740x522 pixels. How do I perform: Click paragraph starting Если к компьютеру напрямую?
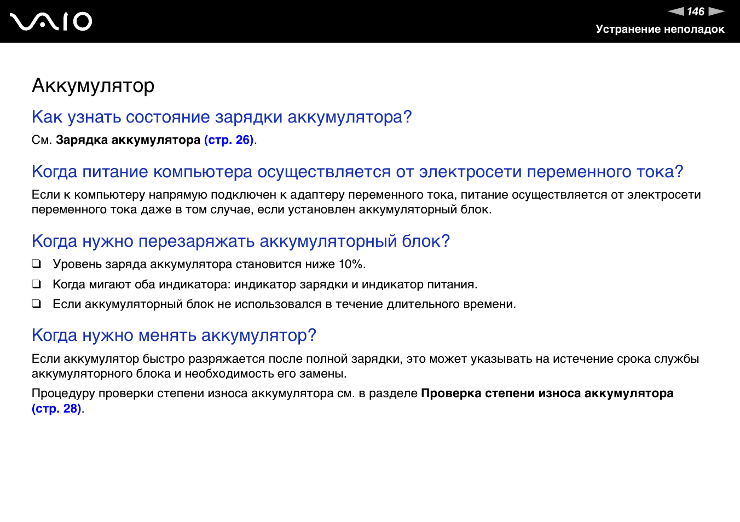pyautogui.click(x=366, y=202)
